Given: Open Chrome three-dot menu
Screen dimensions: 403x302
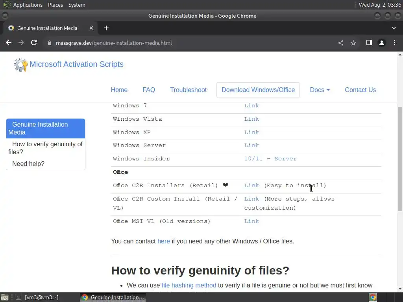Looking at the screenshot, I should pyautogui.click(x=394, y=43).
